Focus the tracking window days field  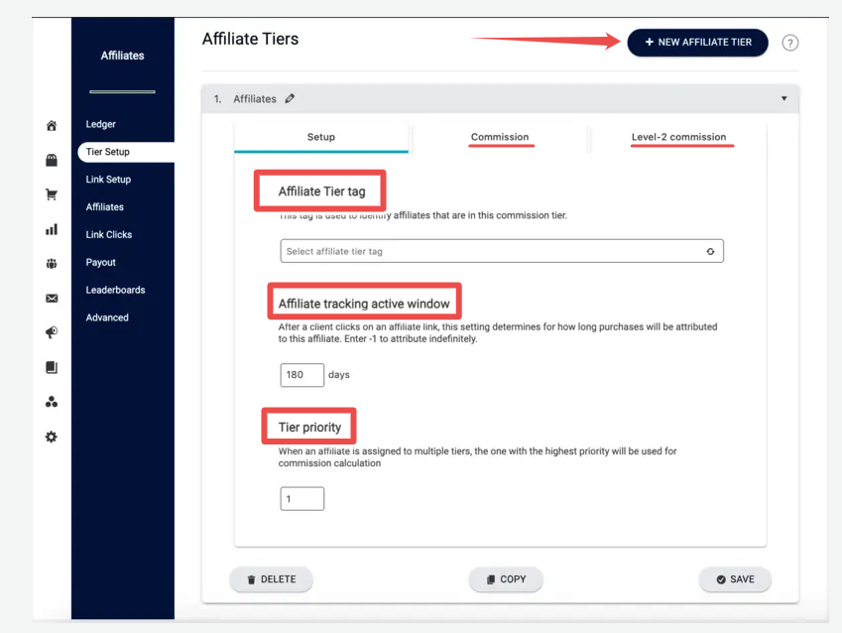tap(301, 375)
